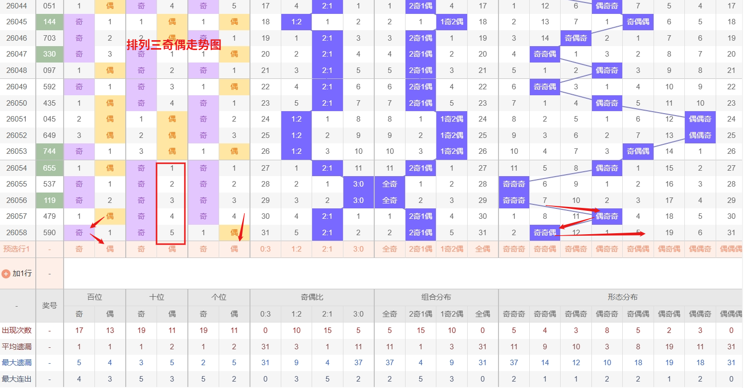
Task: Choose 全偶 in the 预选行1 row
Action: (483, 249)
